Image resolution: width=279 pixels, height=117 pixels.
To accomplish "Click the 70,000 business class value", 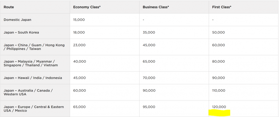I will [x=149, y=78].
